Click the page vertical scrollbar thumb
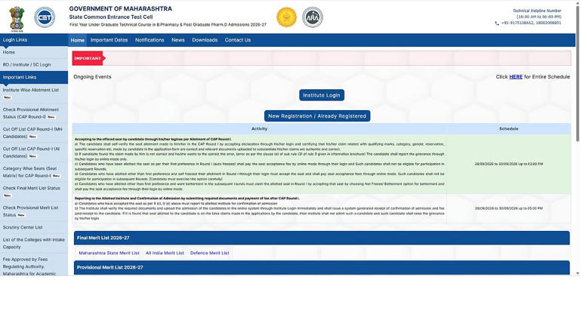 tap(578, 72)
